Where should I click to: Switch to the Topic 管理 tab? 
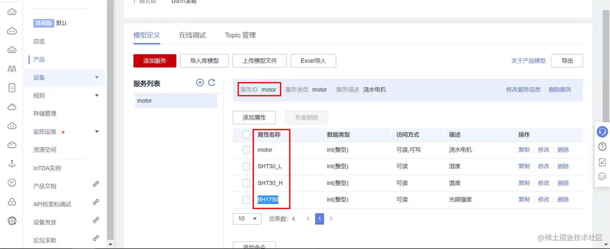pyautogui.click(x=240, y=35)
